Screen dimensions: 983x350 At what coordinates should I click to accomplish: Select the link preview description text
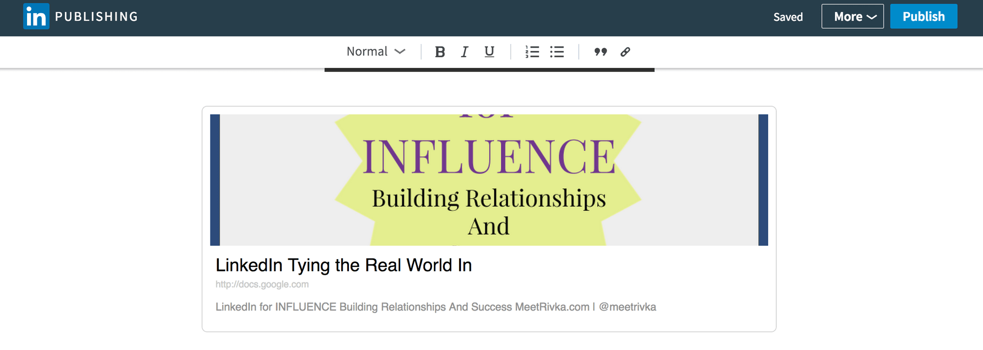click(x=435, y=307)
